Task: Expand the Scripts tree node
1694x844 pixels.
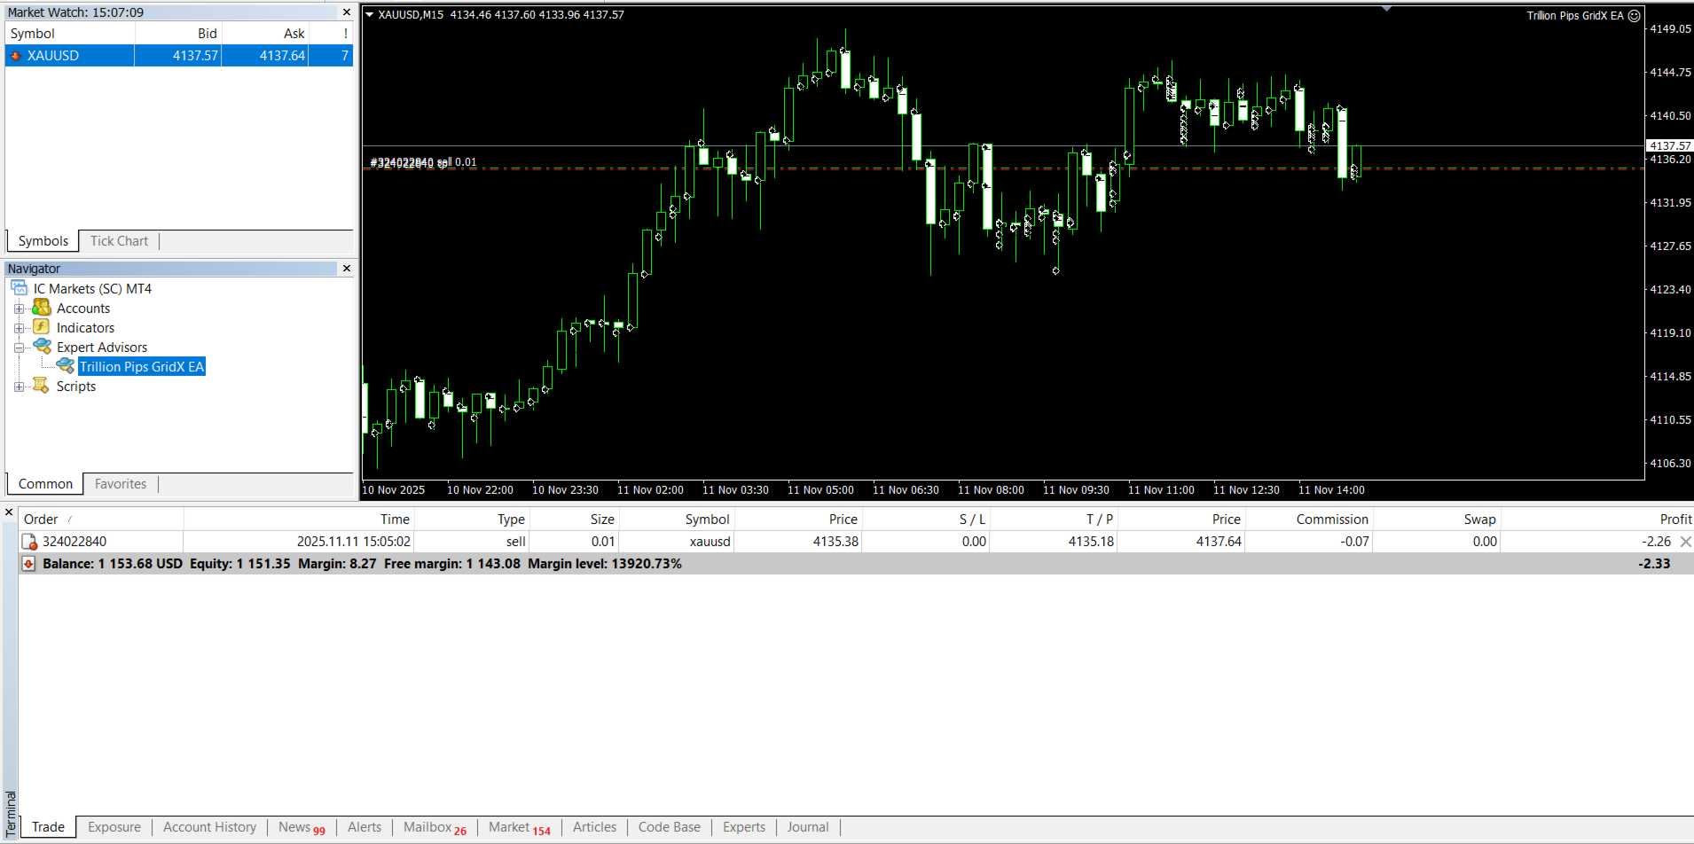Action: click(x=19, y=387)
